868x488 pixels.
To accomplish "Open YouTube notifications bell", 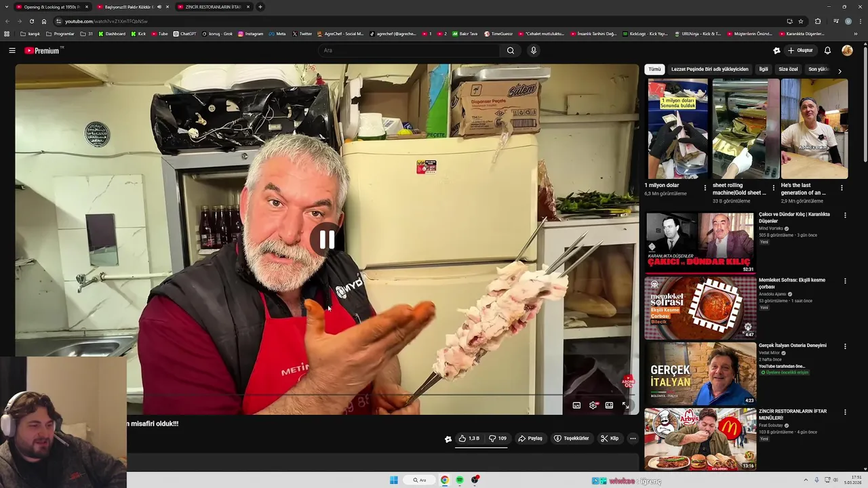I will 827,50.
